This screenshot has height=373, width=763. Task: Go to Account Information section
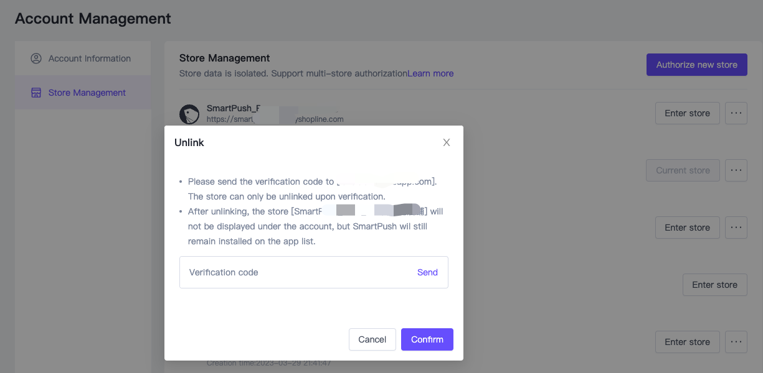(x=89, y=58)
